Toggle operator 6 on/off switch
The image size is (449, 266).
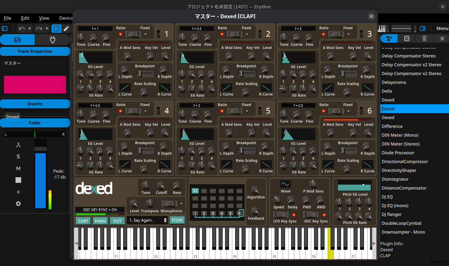tap(362, 111)
